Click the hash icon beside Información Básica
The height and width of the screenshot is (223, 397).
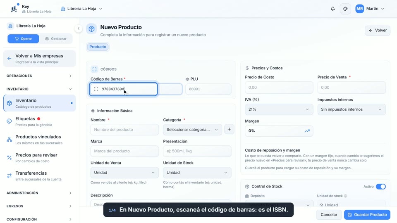click(93, 111)
